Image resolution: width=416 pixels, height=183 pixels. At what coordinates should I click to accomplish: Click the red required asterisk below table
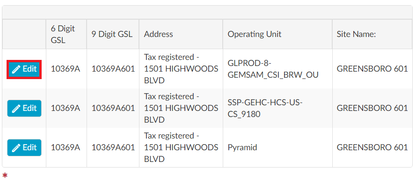point(5,176)
